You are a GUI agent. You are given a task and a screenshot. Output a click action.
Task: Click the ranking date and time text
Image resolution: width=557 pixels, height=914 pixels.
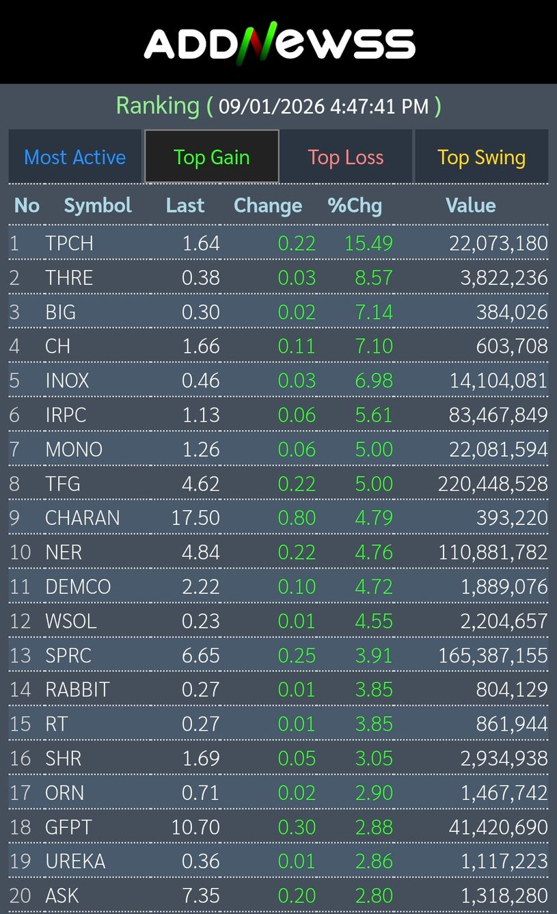tap(323, 106)
